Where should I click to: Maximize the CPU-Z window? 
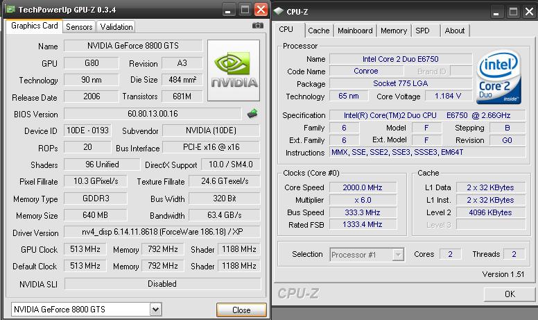click(513, 12)
